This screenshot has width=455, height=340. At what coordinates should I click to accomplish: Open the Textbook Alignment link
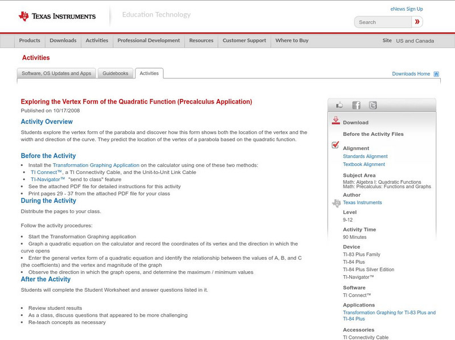pos(364,164)
